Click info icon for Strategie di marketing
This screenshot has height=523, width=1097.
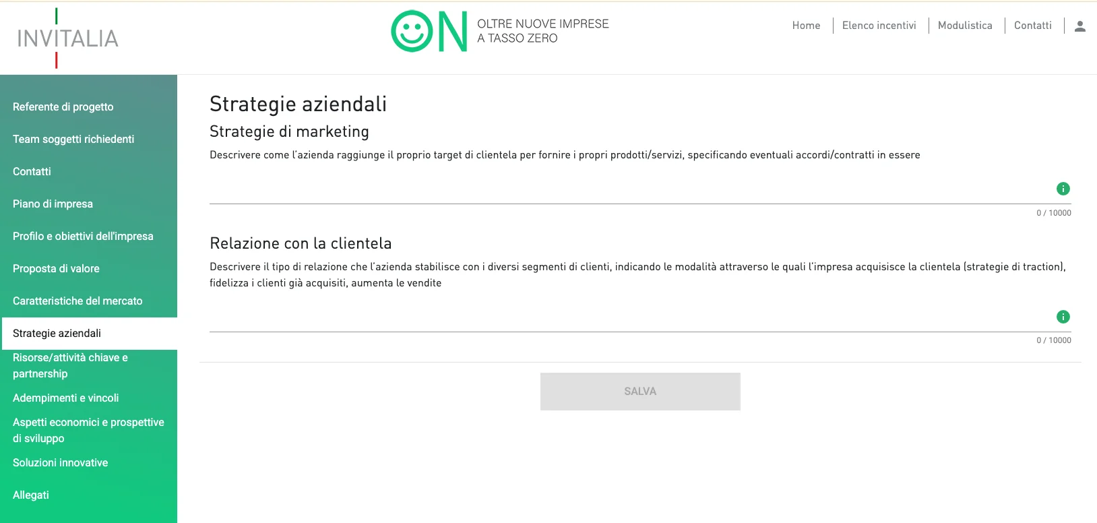1063,189
